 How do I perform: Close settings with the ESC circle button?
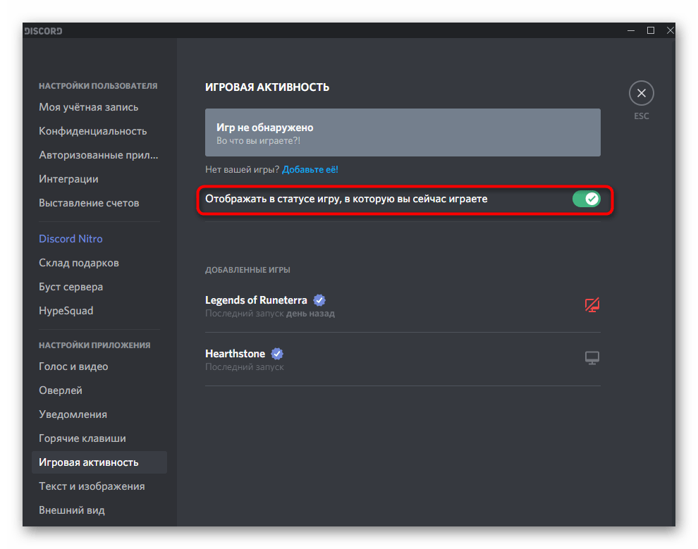click(641, 93)
